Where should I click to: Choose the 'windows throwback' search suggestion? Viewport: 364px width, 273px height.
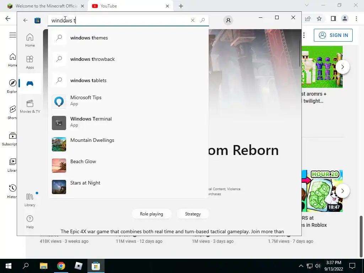point(128,59)
